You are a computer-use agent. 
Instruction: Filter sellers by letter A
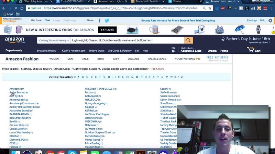(x=78, y=77)
